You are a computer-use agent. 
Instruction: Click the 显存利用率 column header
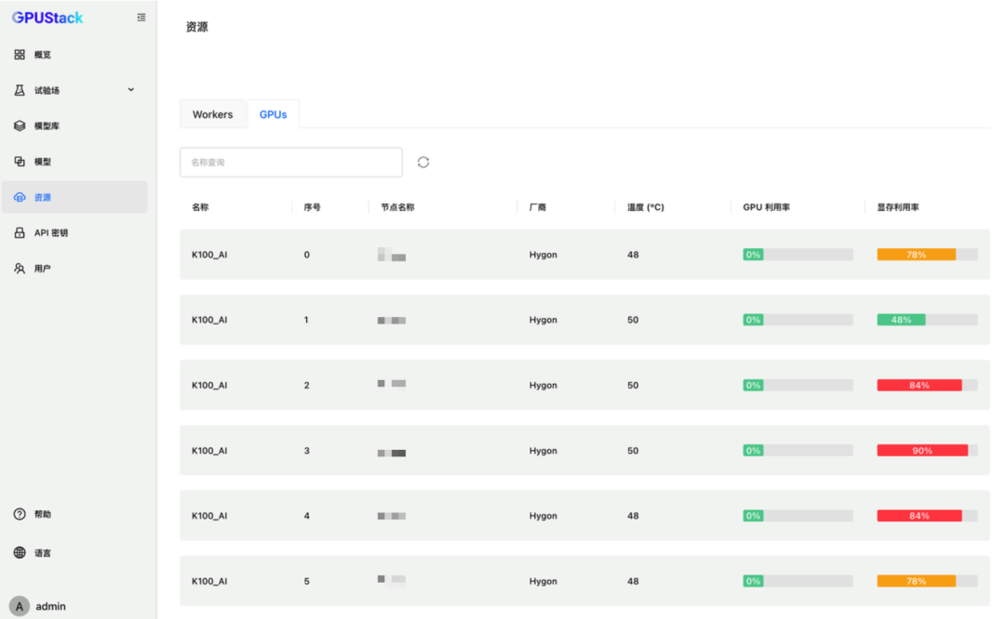point(898,207)
